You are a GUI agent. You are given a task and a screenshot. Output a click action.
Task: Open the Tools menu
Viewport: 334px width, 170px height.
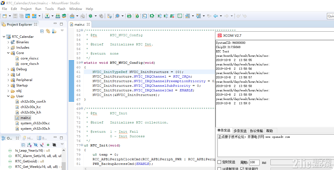[49, 9]
